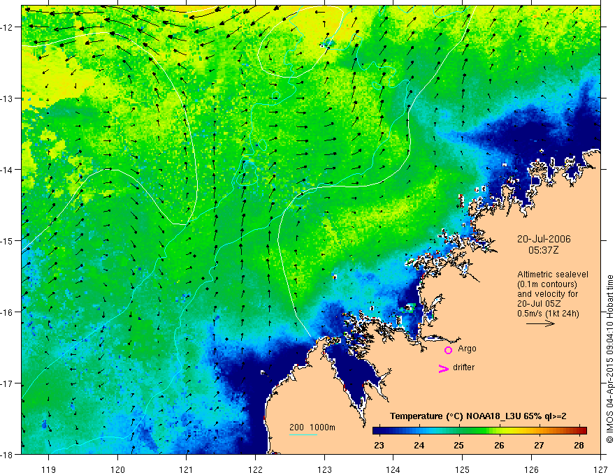Click the color bar tick label 24
615x475 pixels.
(419, 445)
